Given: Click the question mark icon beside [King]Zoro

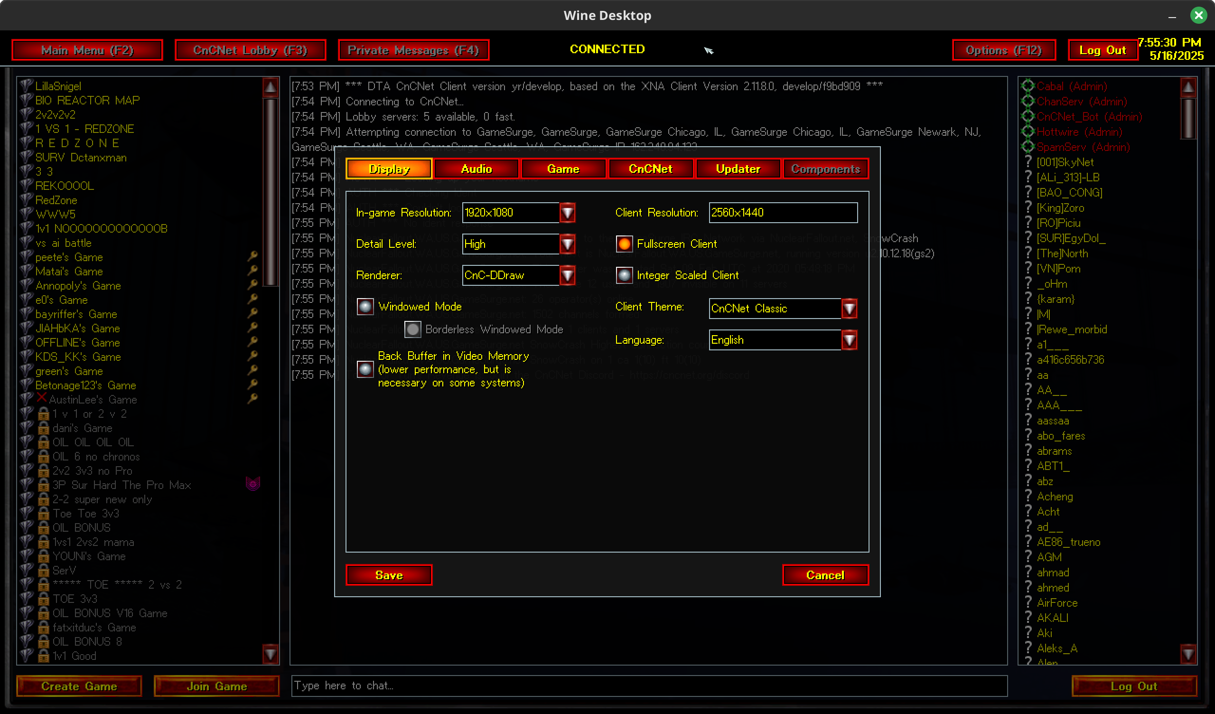Looking at the screenshot, I should pyautogui.click(x=1028, y=207).
